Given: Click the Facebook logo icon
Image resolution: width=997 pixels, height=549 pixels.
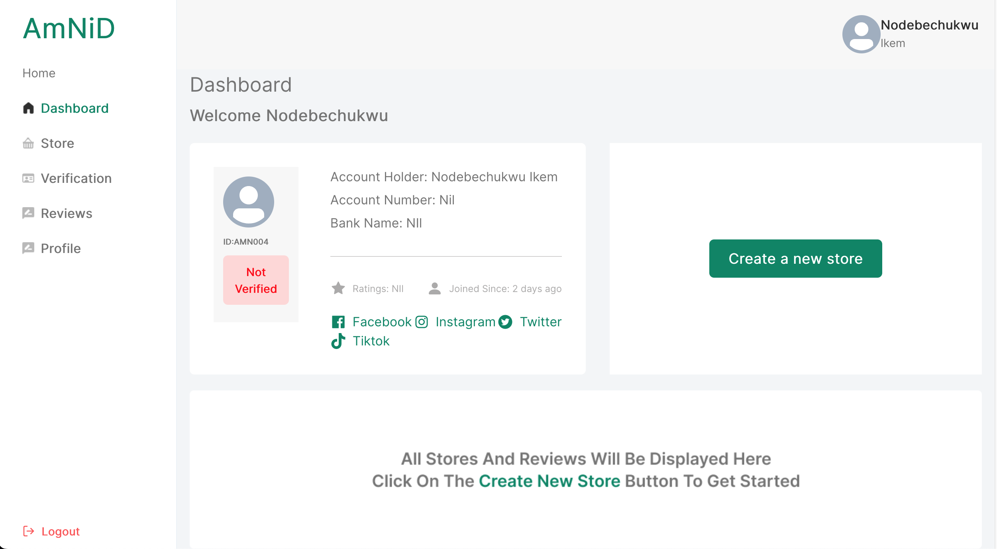Looking at the screenshot, I should pyautogui.click(x=338, y=322).
